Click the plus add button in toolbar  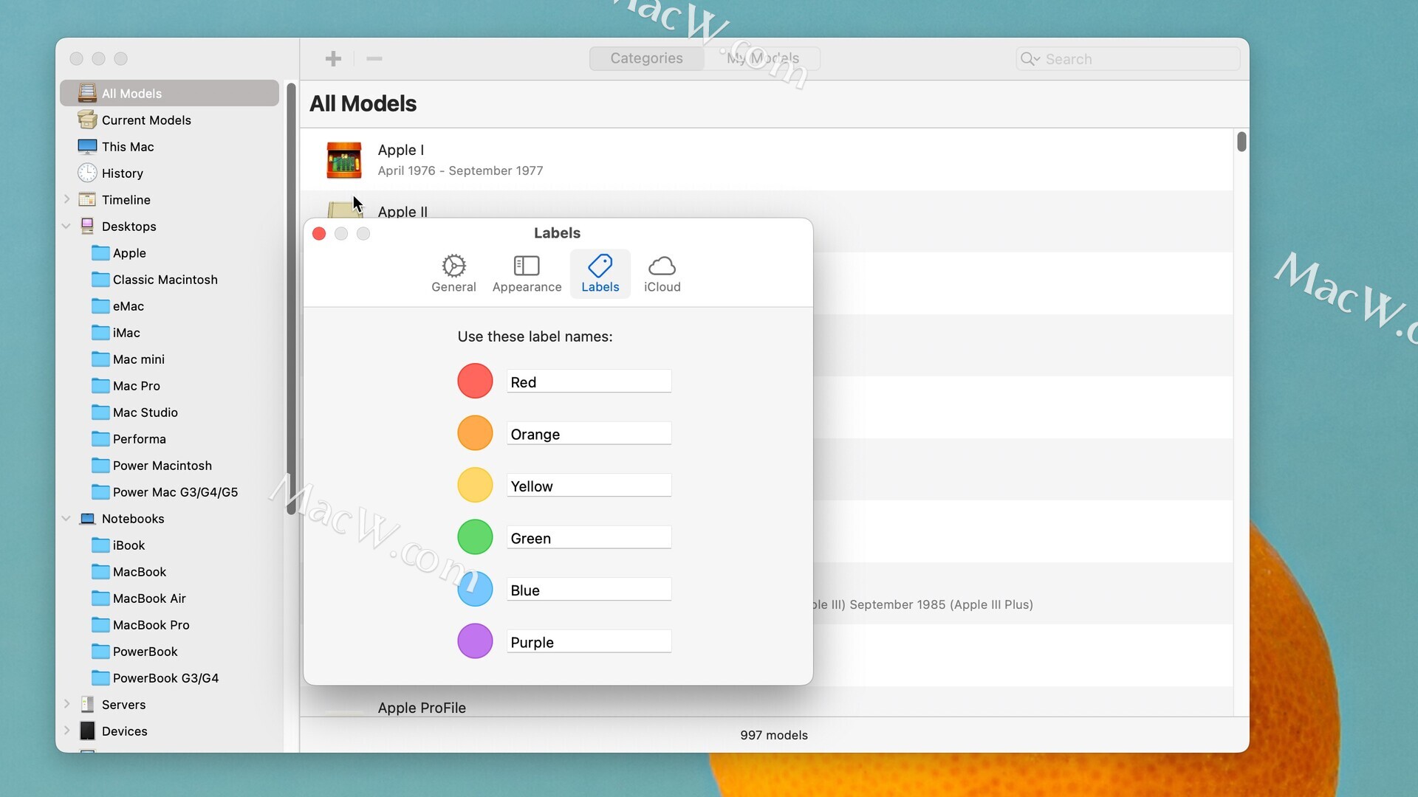click(333, 58)
